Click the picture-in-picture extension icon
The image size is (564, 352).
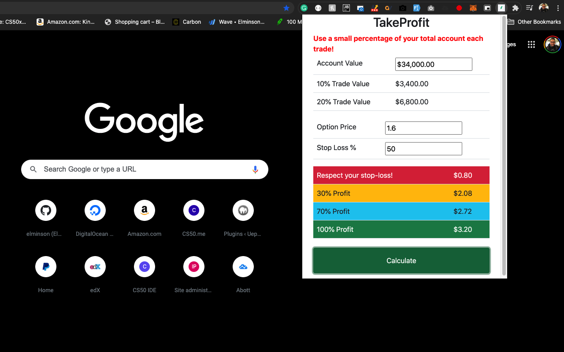click(487, 8)
